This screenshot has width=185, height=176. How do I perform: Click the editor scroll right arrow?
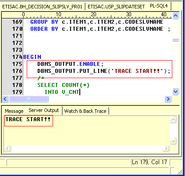click(168, 99)
